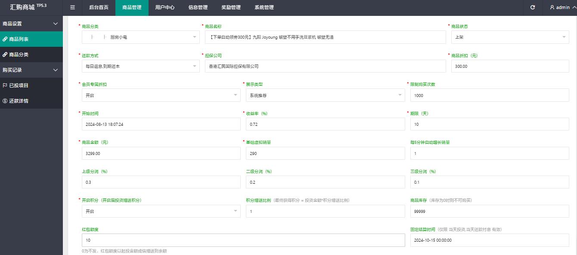Viewport: 577px width, 255px height.
Task: Collapse the 购买记录 sidebar group
Action: click(31, 70)
